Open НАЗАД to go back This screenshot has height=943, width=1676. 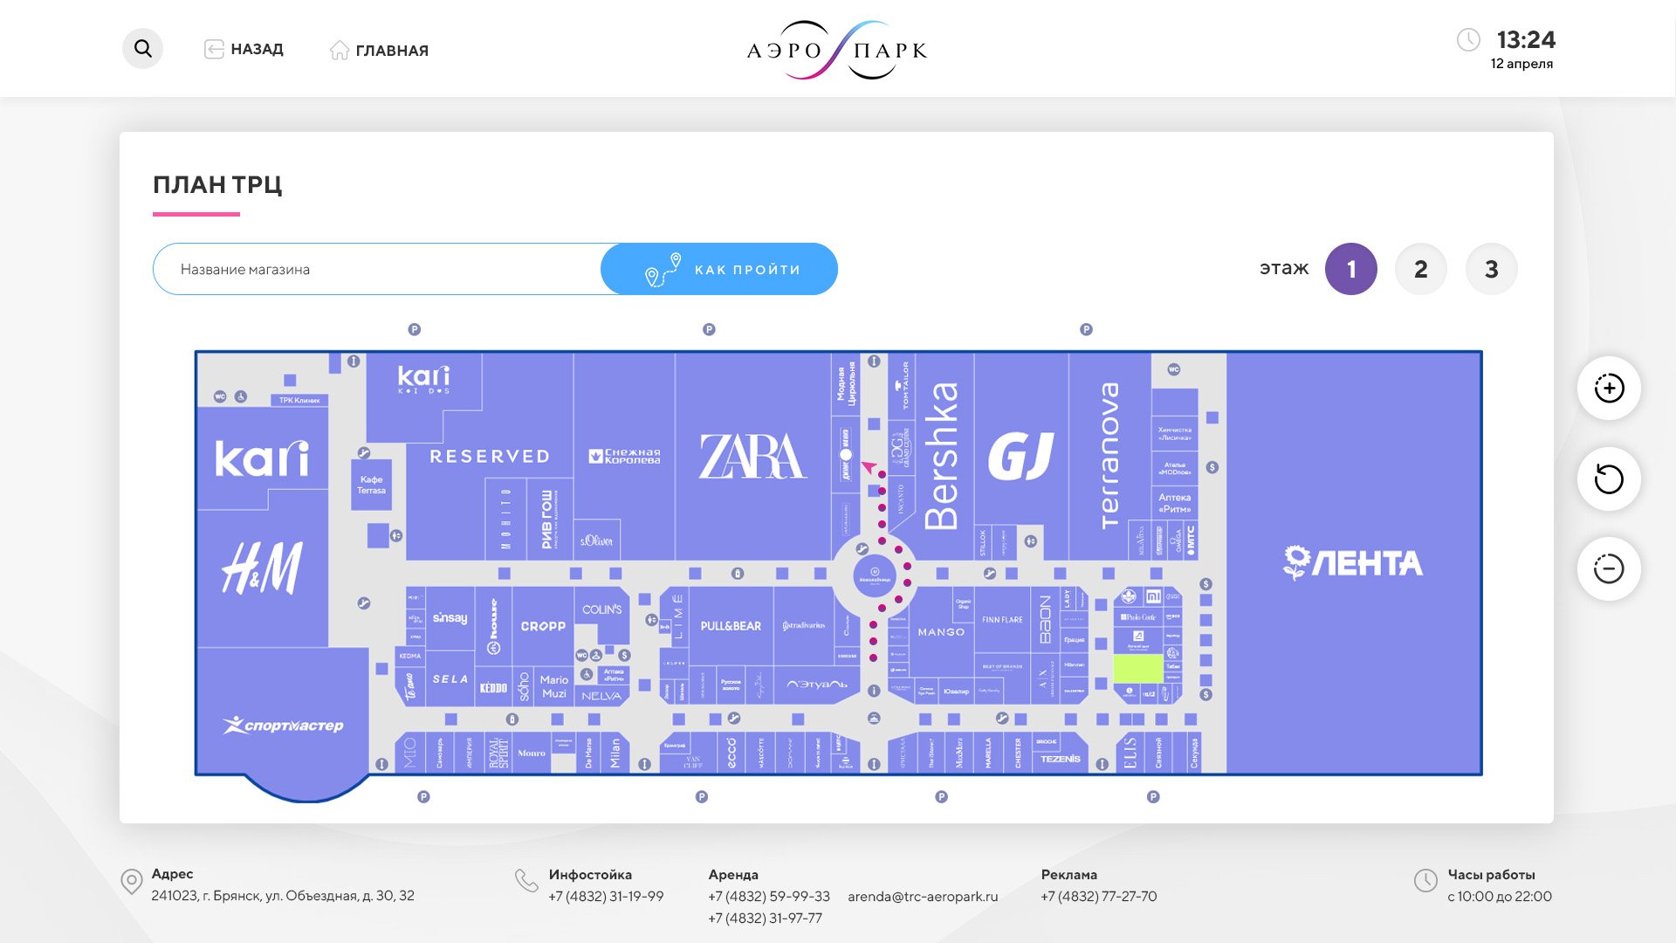point(244,50)
